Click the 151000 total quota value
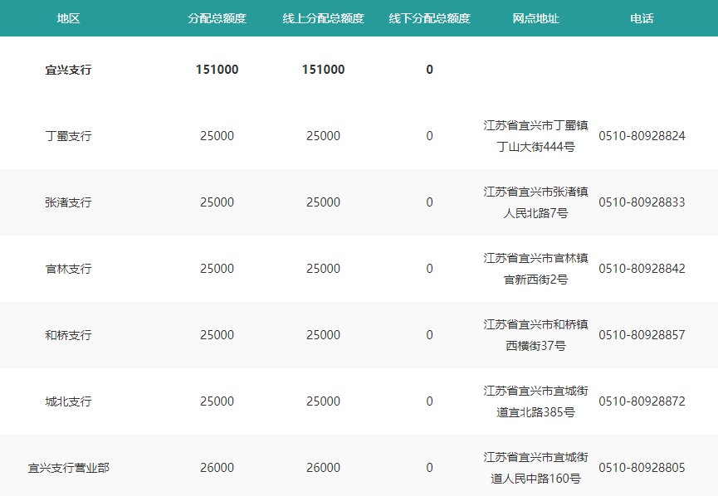 (217, 70)
